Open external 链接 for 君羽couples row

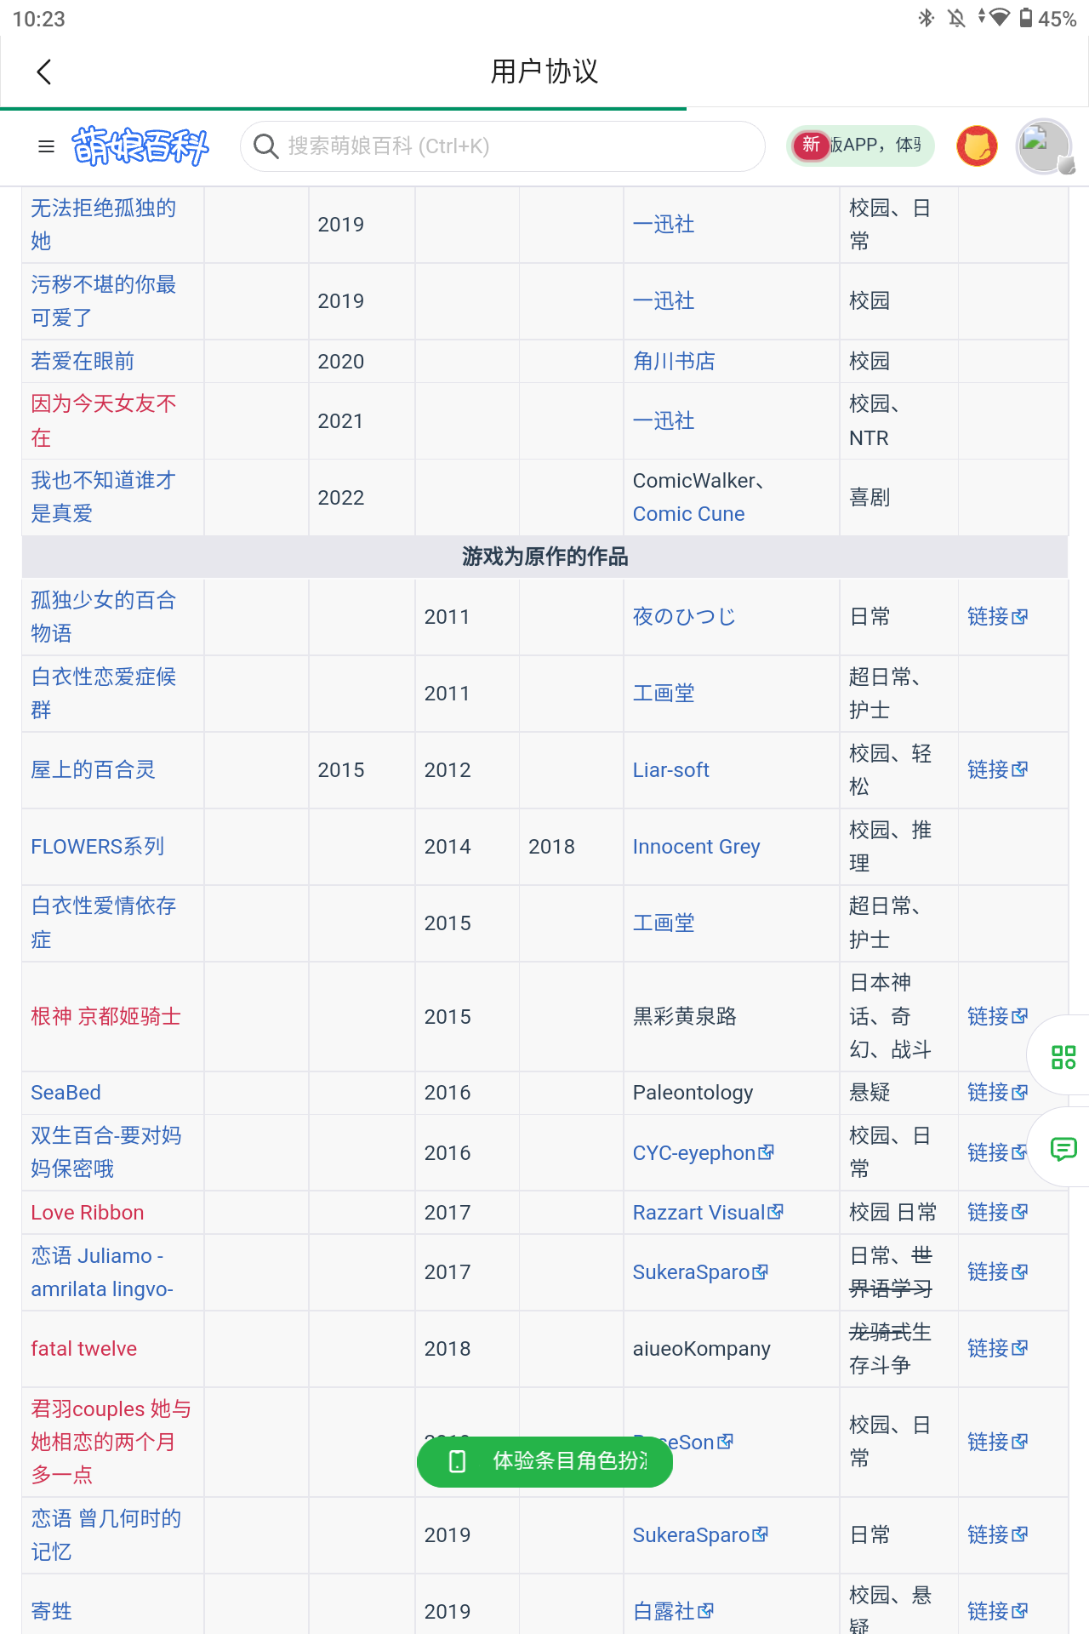(x=997, y=1442)
